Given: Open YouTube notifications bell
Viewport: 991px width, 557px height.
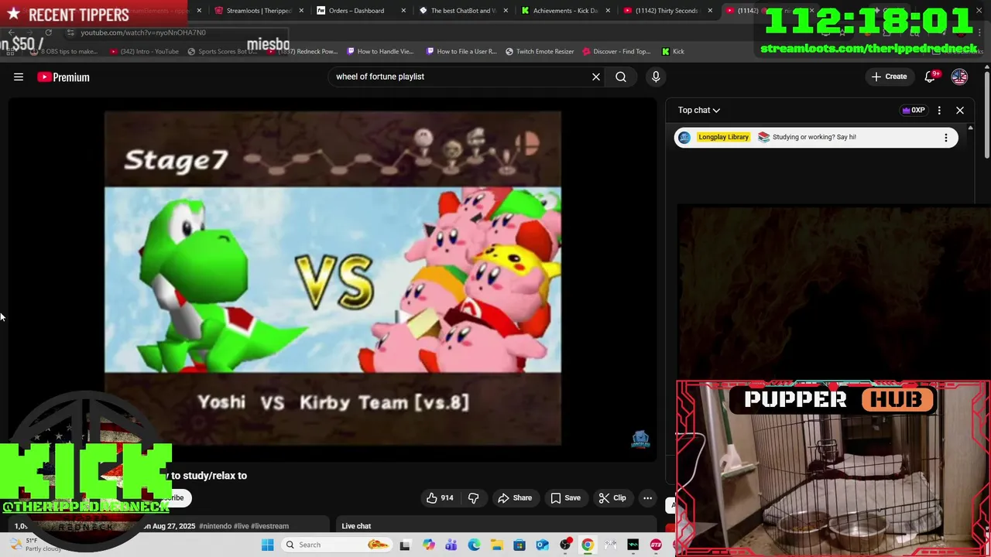Looking at the screenshot, I should pos(931,77).
